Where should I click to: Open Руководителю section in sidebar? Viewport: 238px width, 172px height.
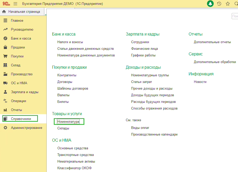(22, 29)
